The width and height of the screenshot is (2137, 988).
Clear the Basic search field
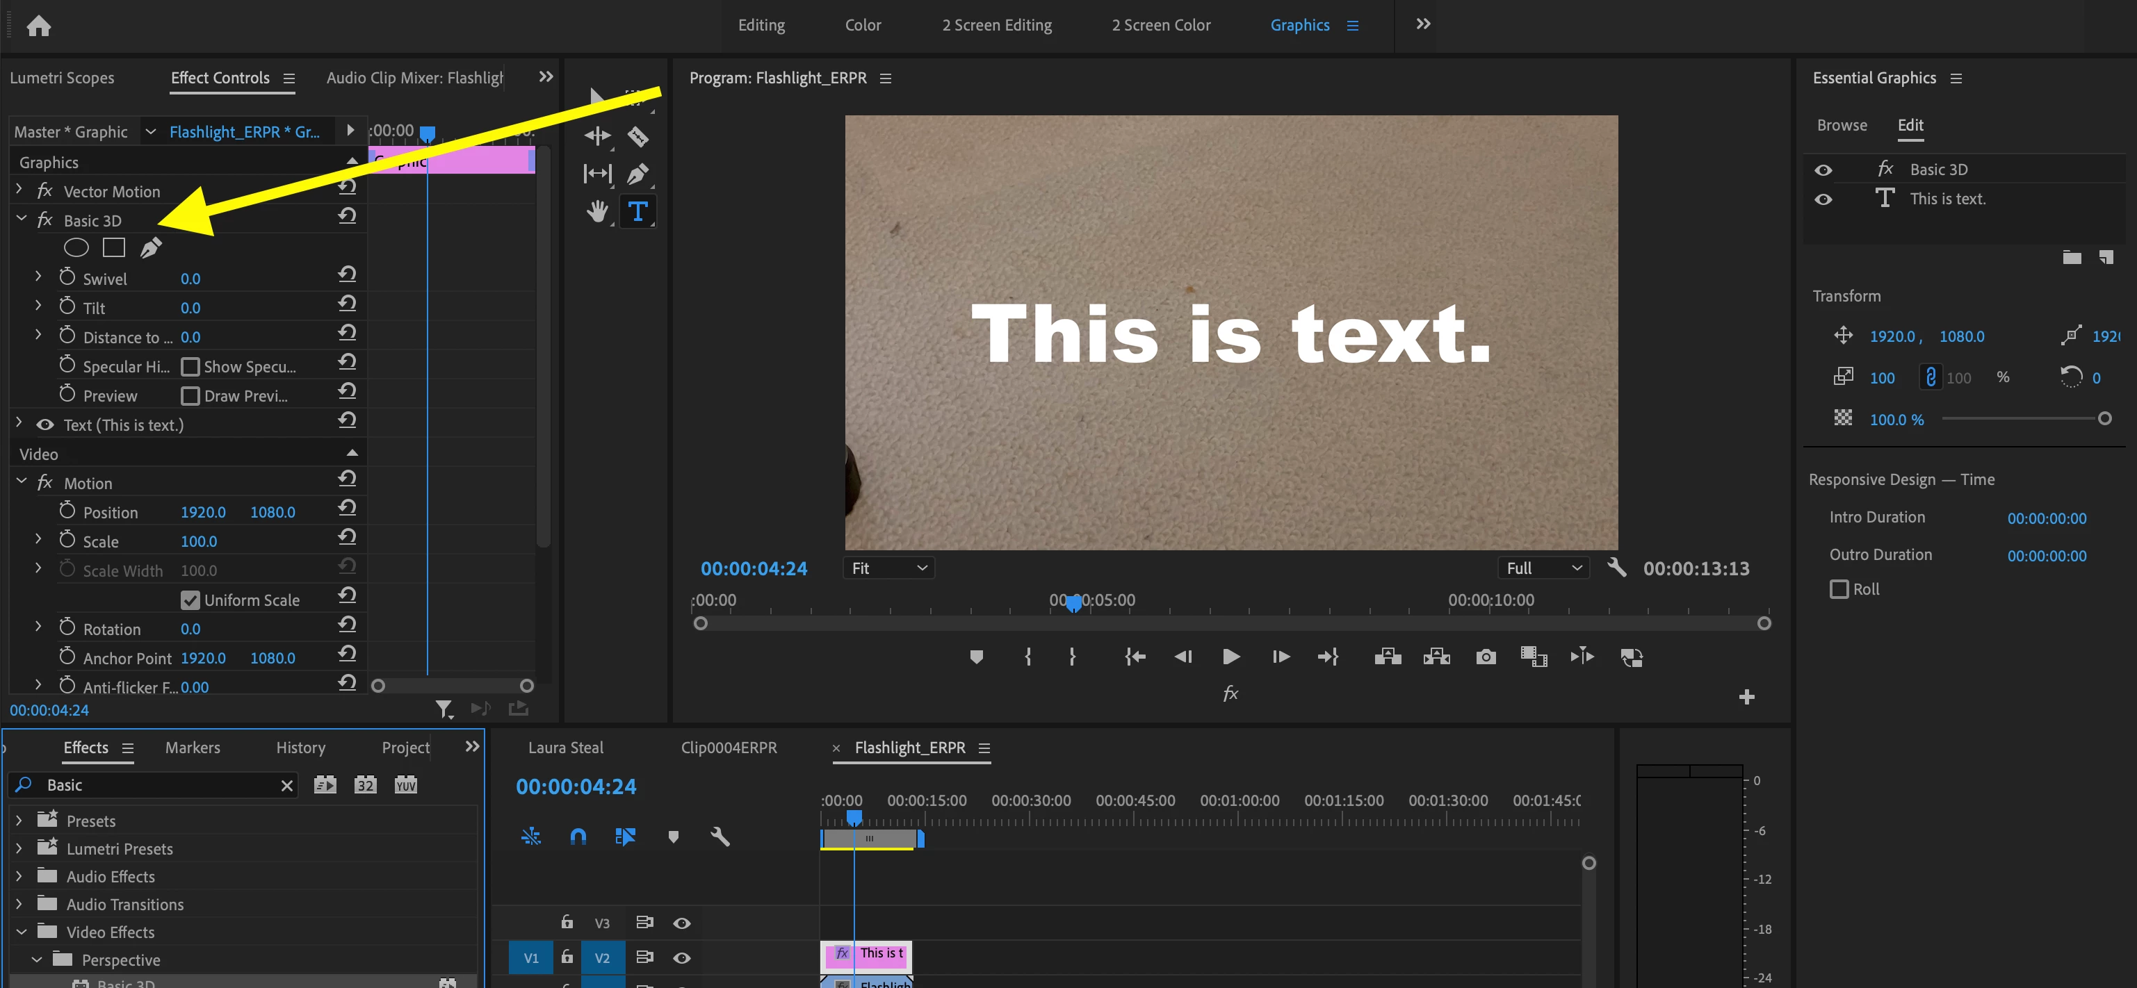287,785
